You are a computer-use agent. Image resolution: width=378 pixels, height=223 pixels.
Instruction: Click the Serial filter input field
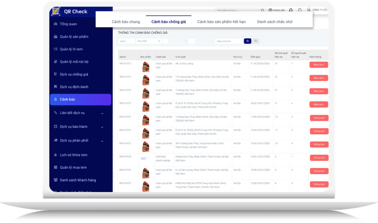tap(127, 41)
